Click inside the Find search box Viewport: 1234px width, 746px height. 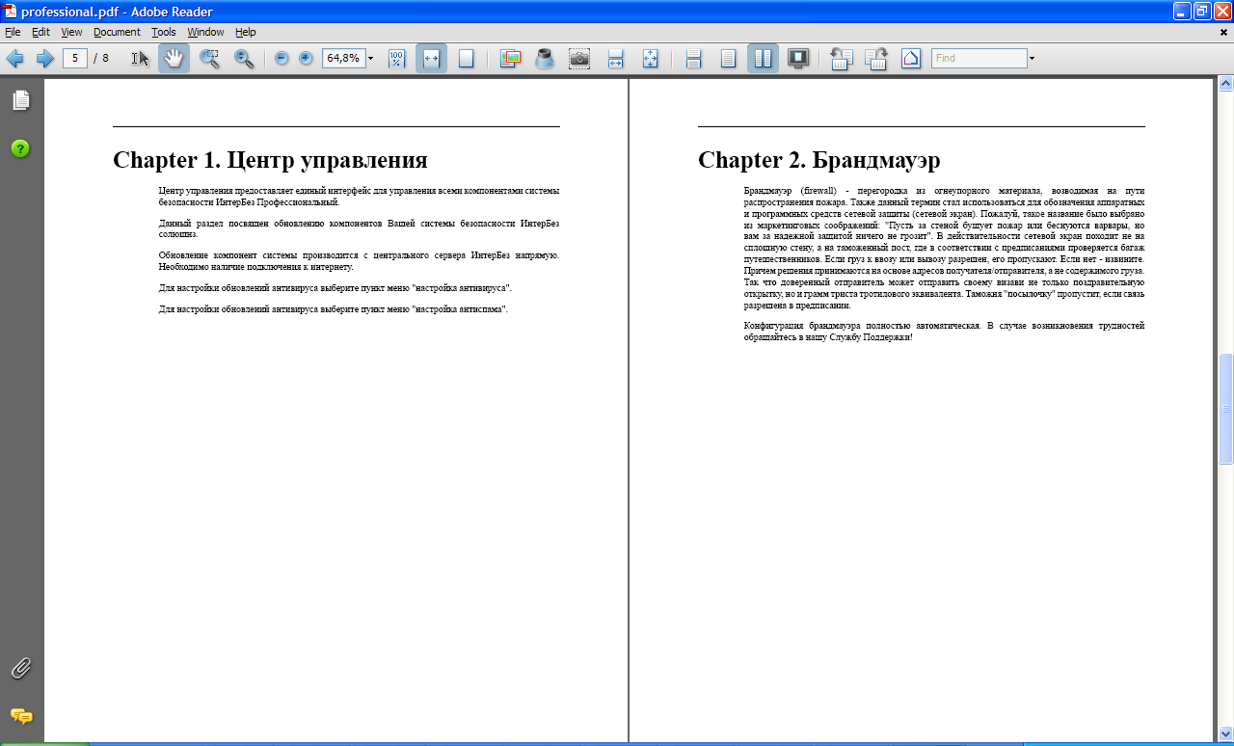(x=979, y=58)
